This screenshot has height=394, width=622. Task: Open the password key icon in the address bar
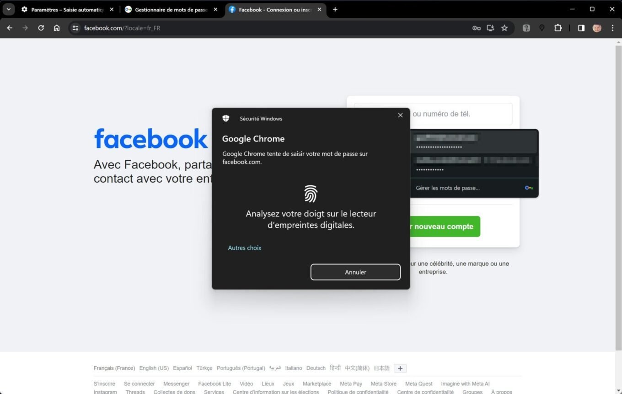(x=476, y=28)
